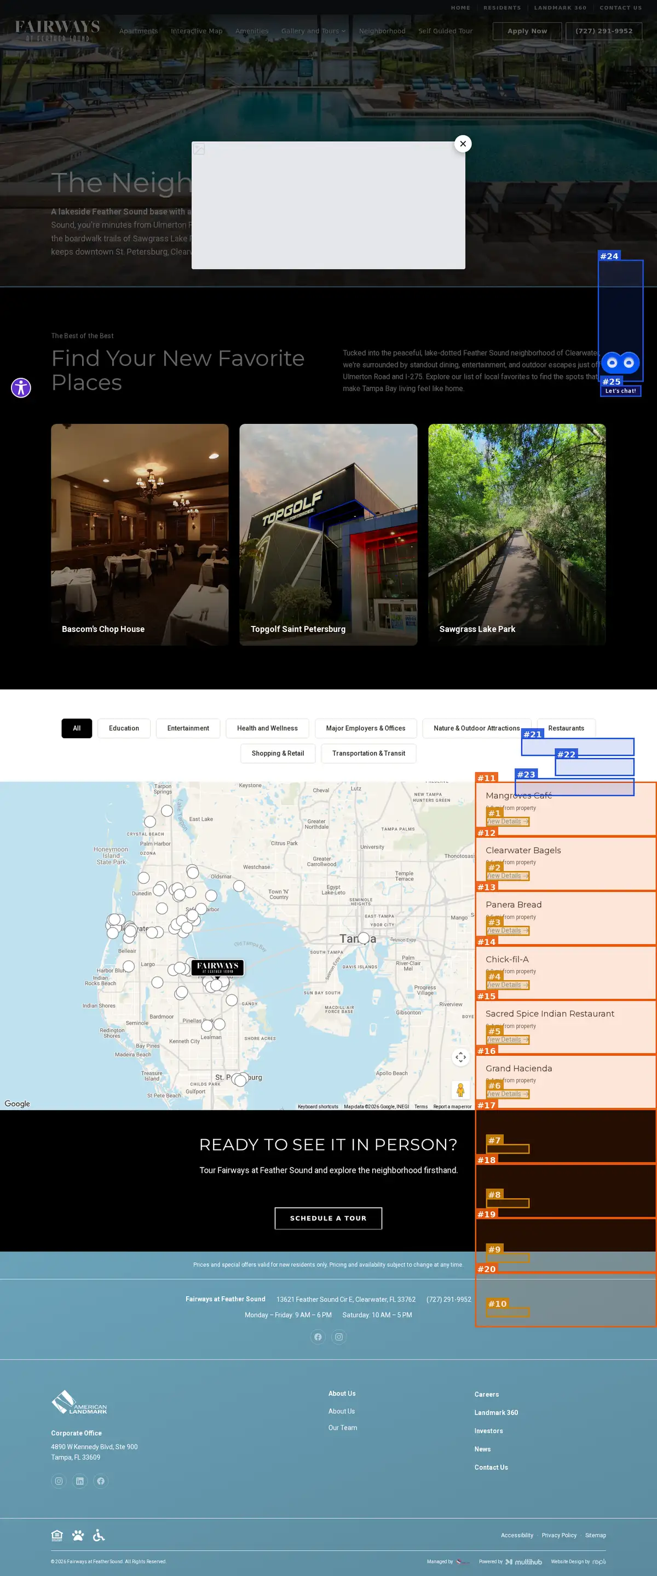Select the Street View pegman icon
This screenshot has height=1576, width=657.
coord(460,1089)
